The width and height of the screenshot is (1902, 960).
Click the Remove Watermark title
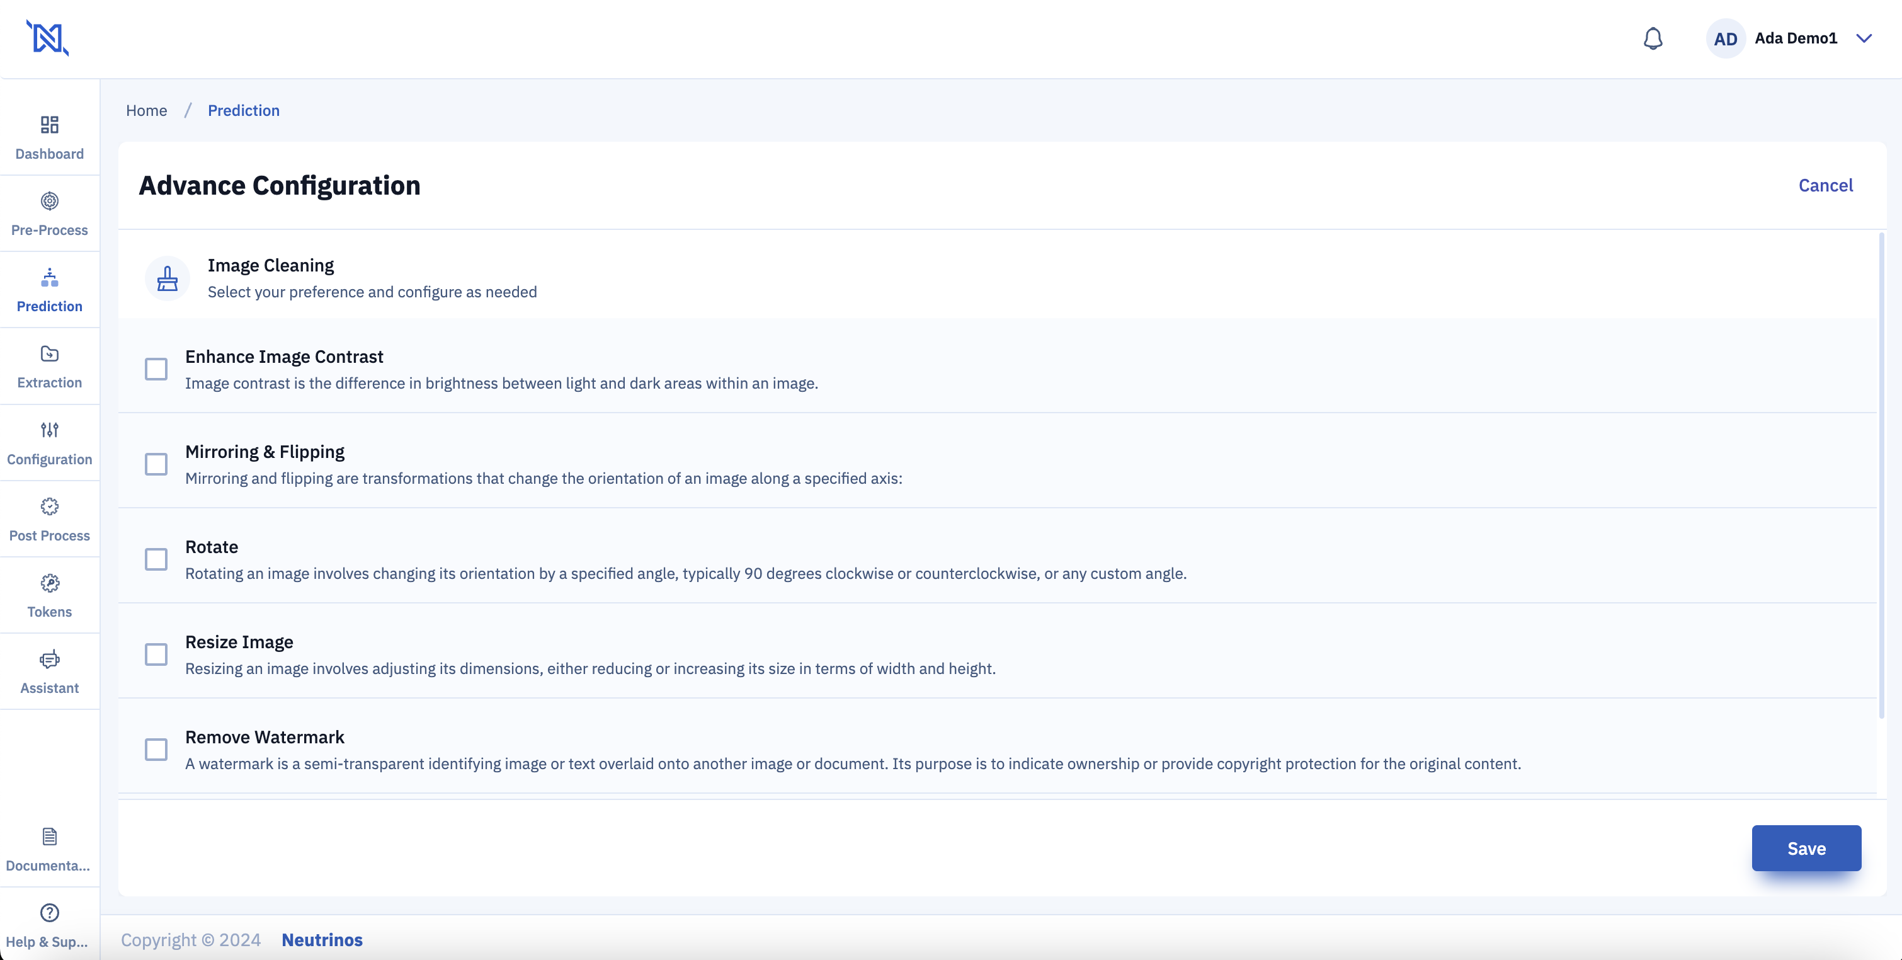pos(265,737)
